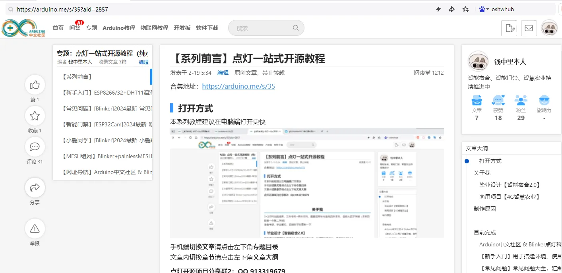This screenshot has width=562, height=273.
Task: Open Arduino教程 menu item
Action: [x=119, y=28]
